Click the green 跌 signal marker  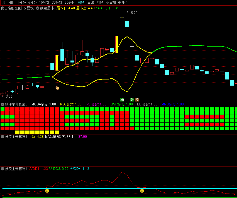point(132,100)
